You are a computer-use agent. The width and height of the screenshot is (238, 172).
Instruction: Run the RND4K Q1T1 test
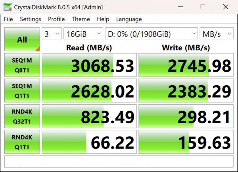[x=22, y=142]
